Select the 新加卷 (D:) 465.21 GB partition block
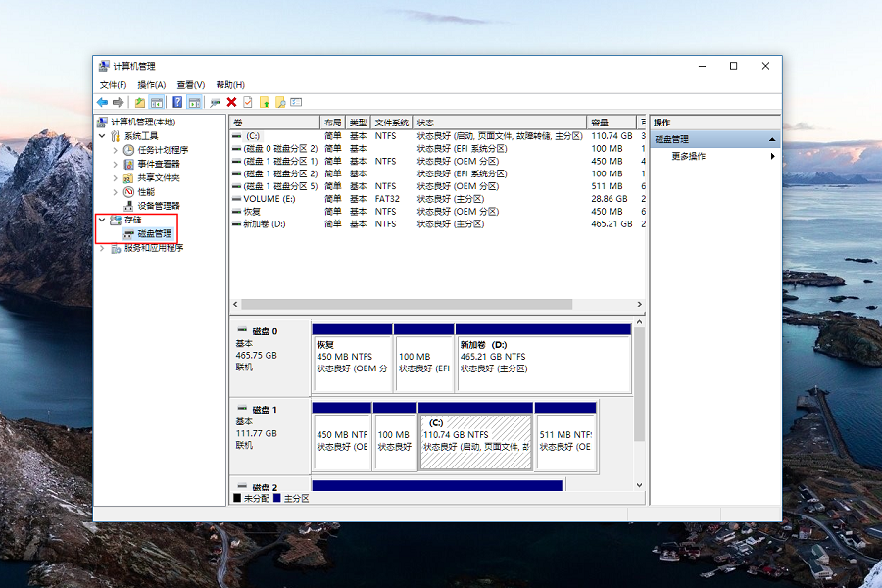882x588 pixels. pos(544,358)
